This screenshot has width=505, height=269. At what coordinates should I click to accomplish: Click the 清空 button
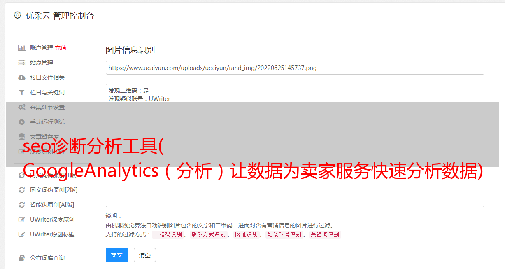coord(145,255)
